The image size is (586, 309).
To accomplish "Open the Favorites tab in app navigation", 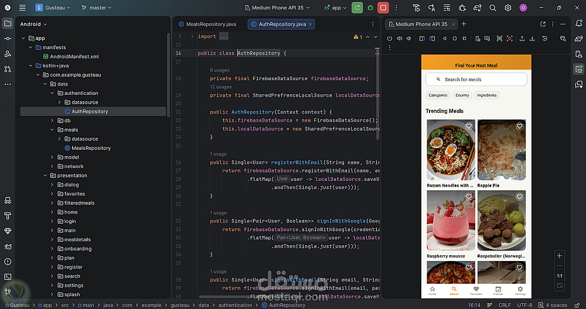I will (476, 290).
